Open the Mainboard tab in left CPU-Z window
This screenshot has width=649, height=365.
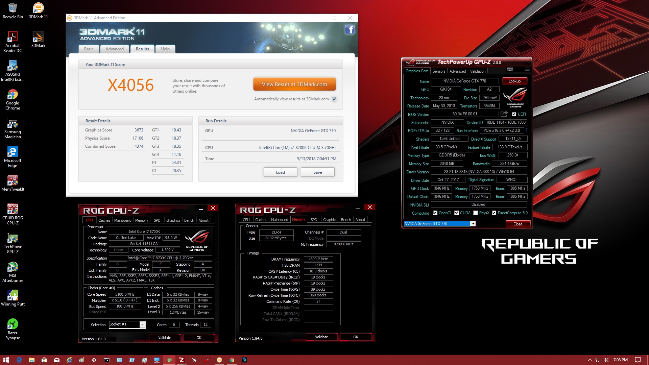coord(123,220)
